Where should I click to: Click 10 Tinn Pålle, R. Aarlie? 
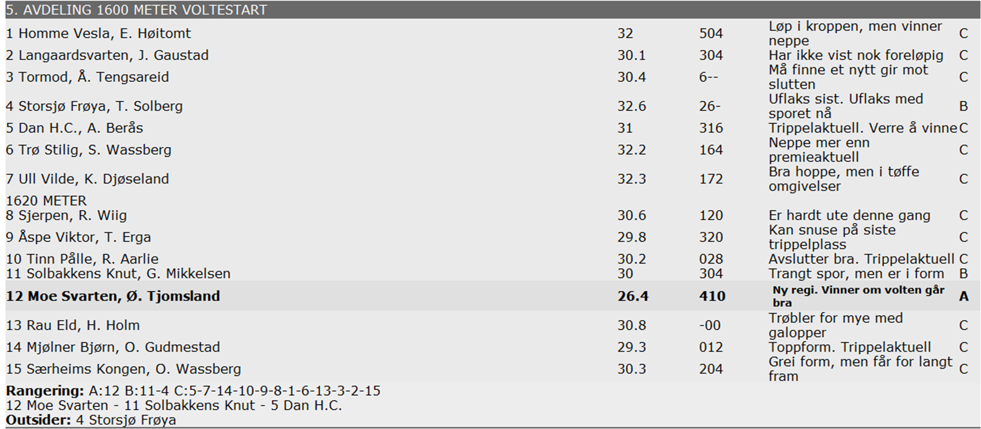82,259
